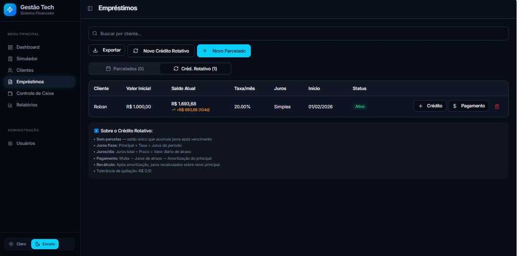Click the Juros column header
This screenshot has height=256, width=519.
click(280, 88)
